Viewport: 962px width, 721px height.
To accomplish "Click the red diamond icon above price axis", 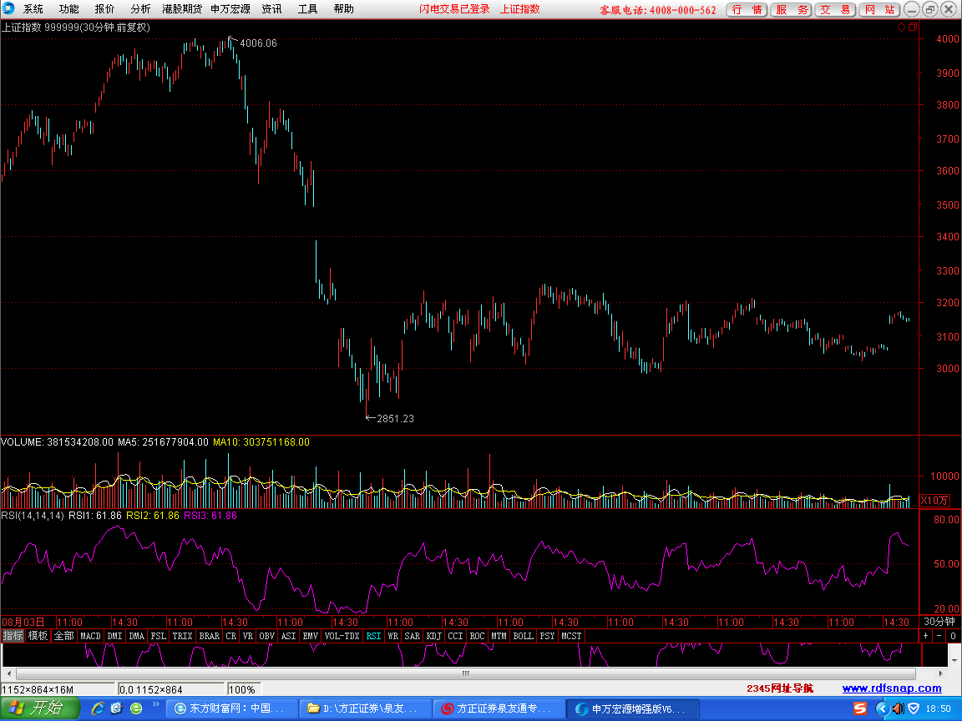I will [x=901, y=27].
